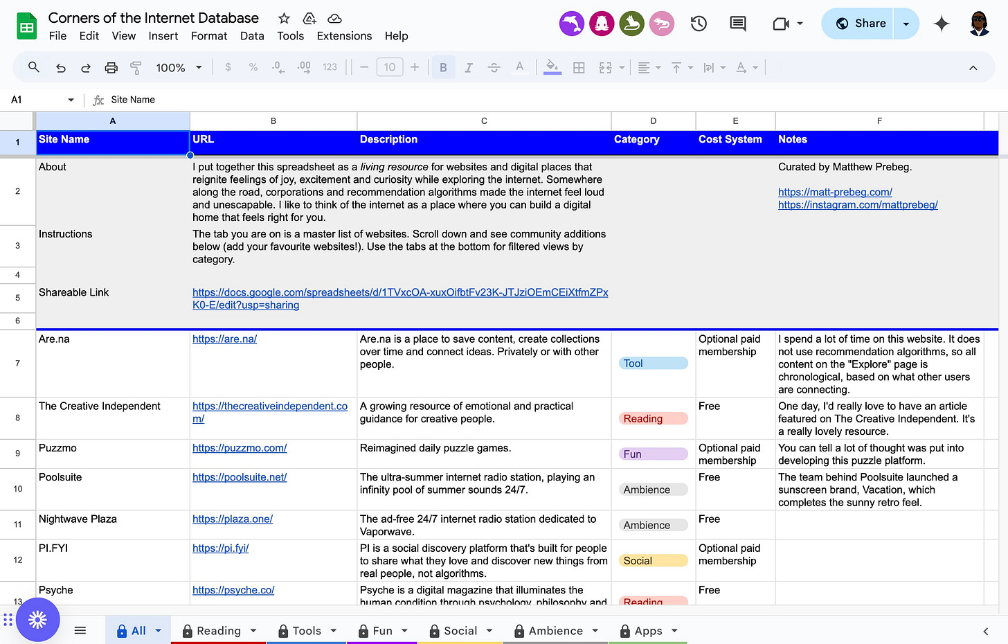Open the fill color picker
This screenshot has height=644, width=1008.
pos(552,68)
